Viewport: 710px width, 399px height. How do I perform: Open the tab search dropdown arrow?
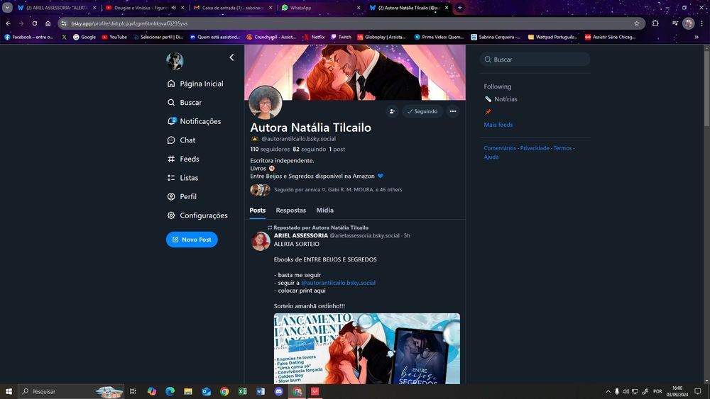[x=7, y=8]
